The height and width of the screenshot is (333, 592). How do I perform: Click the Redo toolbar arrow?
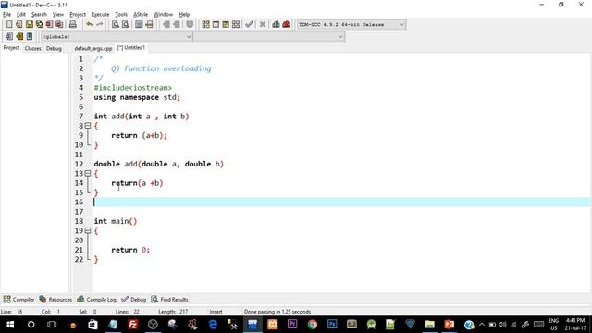pyautogui.click(x=100, y=25)
